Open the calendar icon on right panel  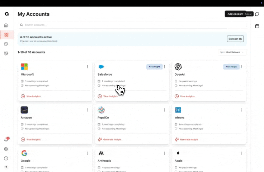[x=257, y=26]
